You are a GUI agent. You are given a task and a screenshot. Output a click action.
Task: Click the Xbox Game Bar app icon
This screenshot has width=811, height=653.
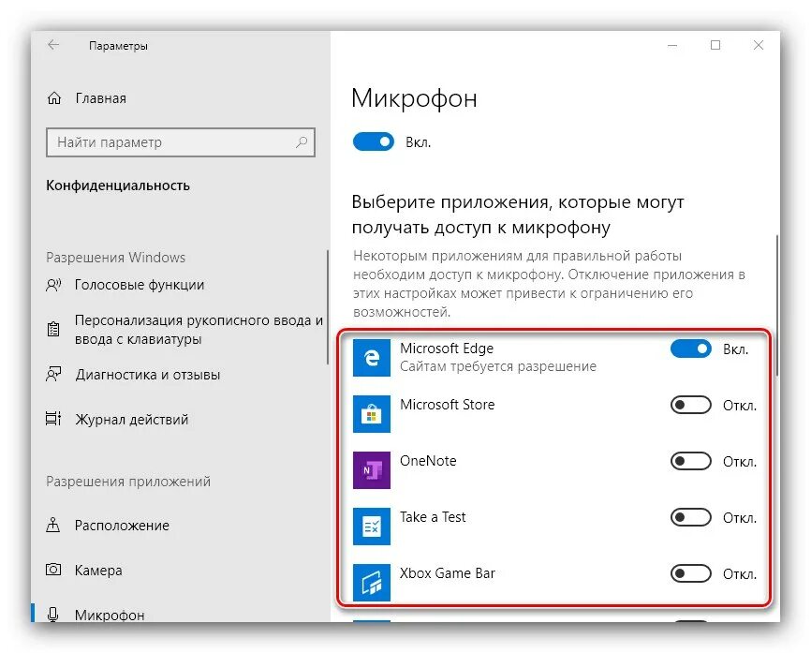(372, 583)
